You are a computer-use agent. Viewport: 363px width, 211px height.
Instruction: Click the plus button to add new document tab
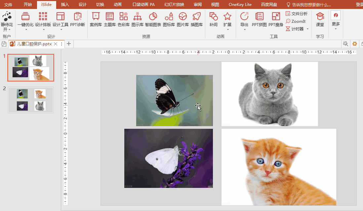point(69,44)
